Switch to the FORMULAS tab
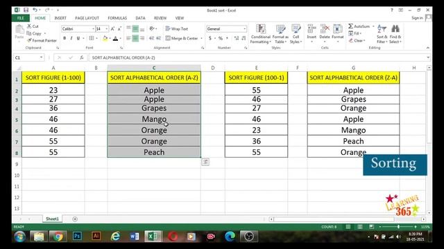The height and width of the screenshot is (249, 444). 117,18
